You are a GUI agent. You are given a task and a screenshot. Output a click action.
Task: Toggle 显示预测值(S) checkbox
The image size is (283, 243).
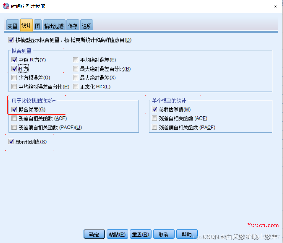click(11, 142)
